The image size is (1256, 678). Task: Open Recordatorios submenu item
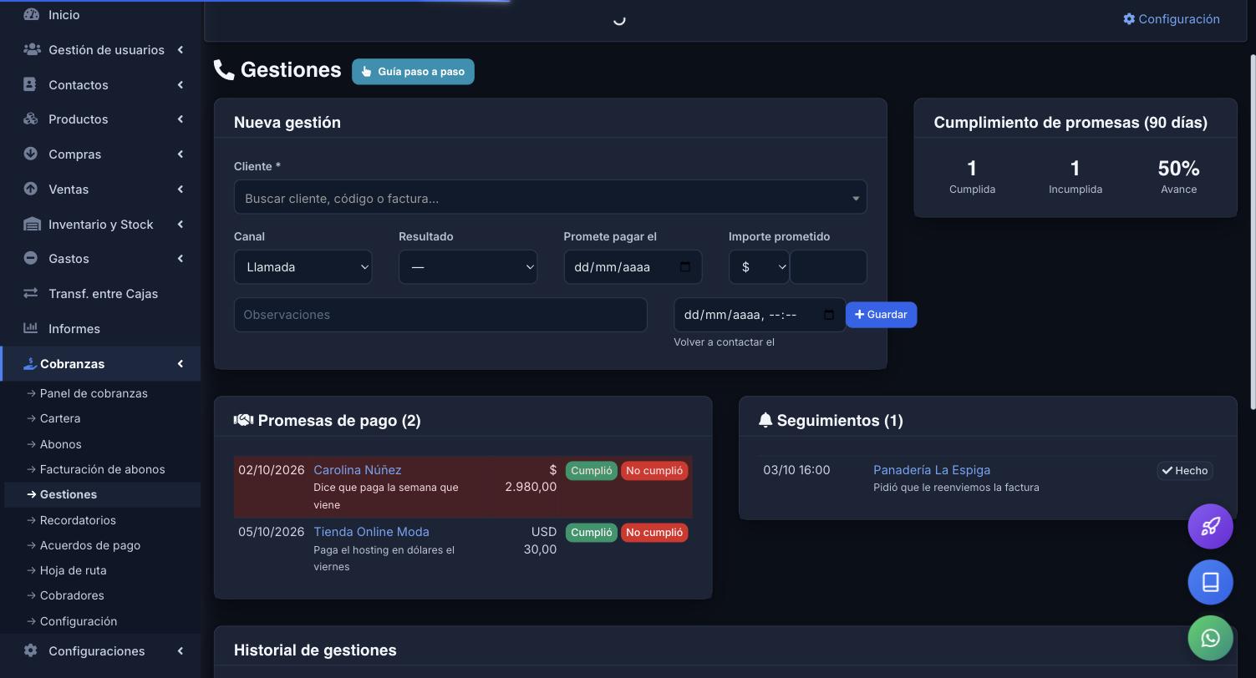(x=78, y=520)
